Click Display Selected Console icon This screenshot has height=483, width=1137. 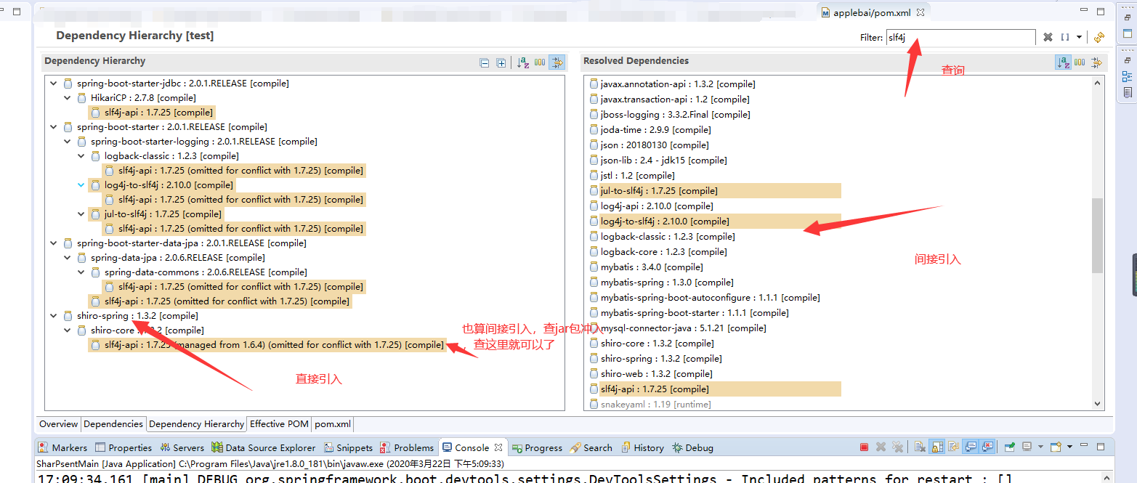[1027, 447]
